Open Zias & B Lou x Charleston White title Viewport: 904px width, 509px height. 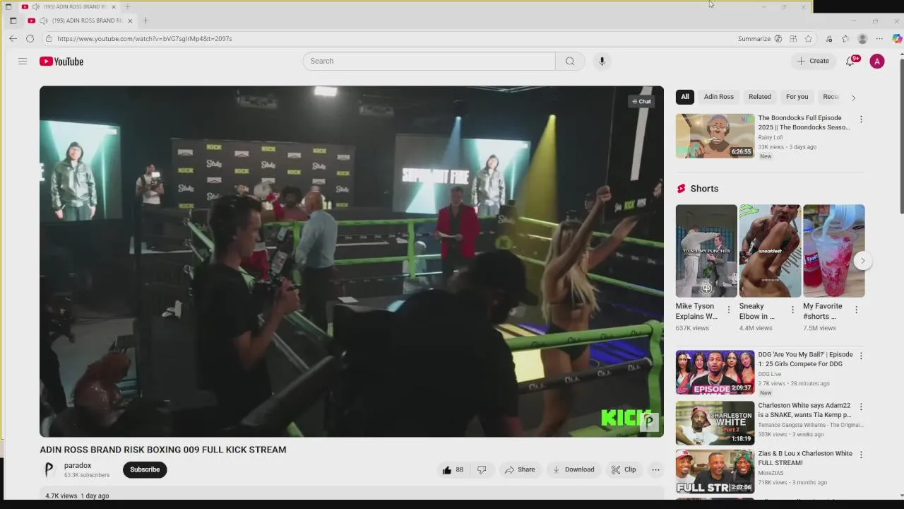coord(805,458)
